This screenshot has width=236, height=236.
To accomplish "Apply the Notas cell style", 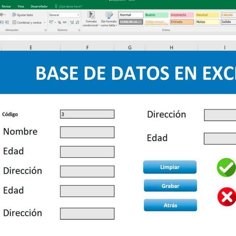I will click(x=207, y=22).
